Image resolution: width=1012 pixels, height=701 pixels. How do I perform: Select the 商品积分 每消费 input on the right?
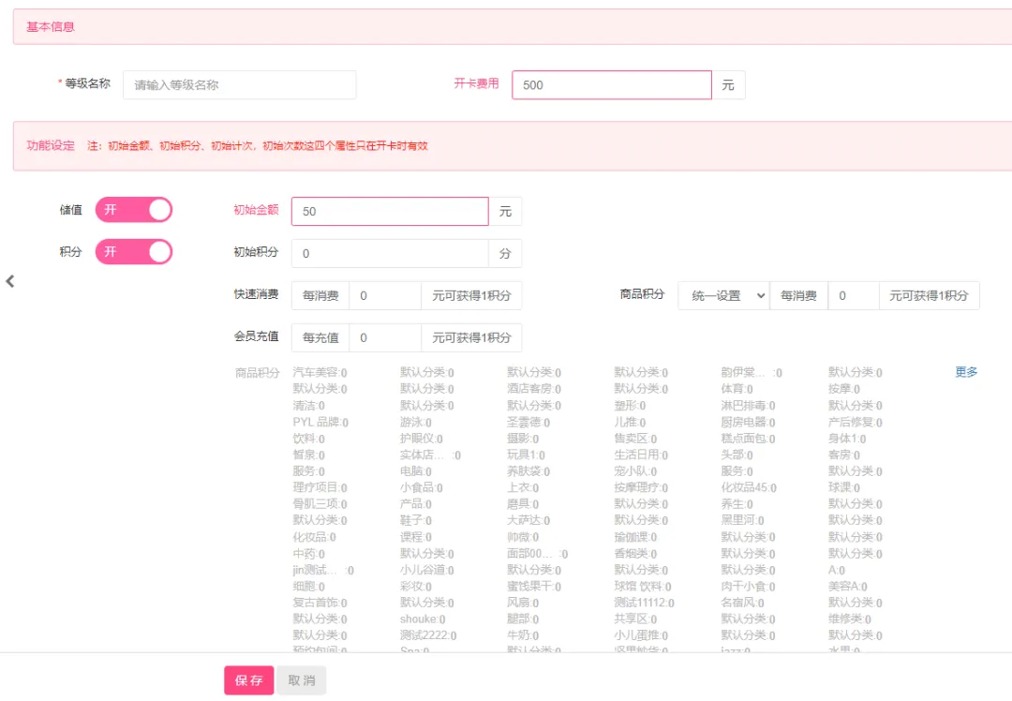[853, 295]
